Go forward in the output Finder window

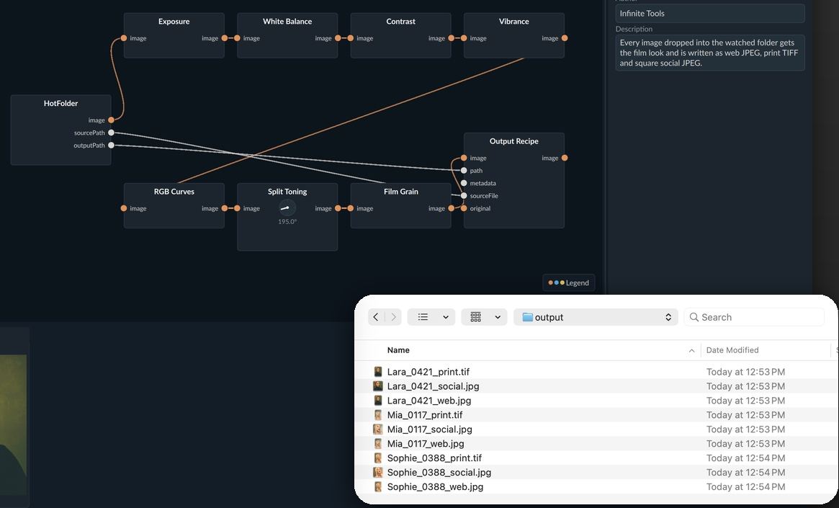coord(393,317)
